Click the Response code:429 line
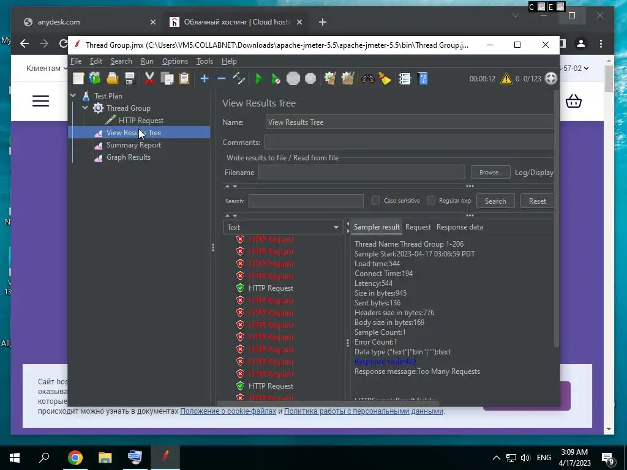Viewport: 627px width, 470px height. pyautogui.click(x=385, y=362)
